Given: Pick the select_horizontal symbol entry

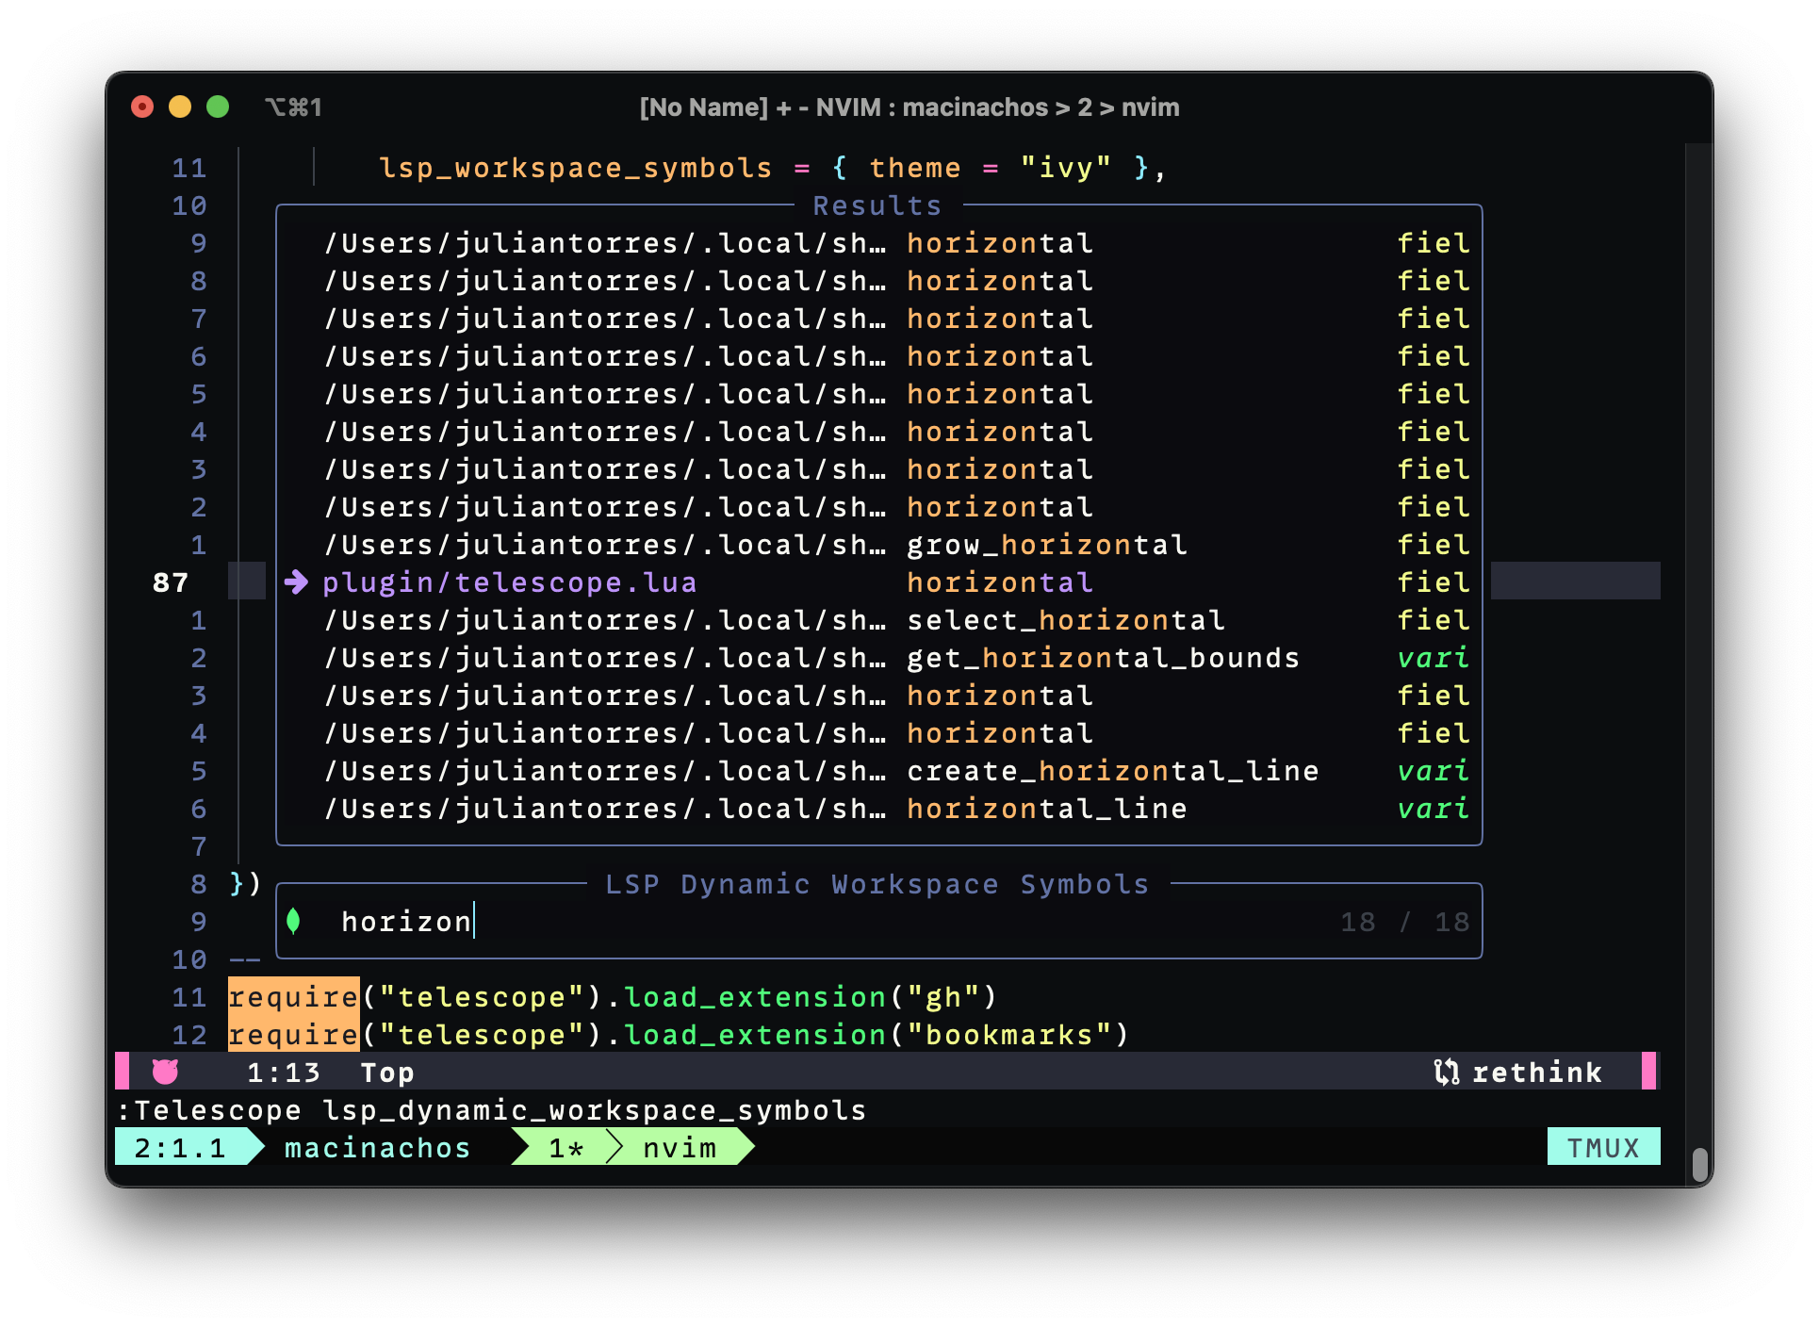Looking at the screenshot, I should point(1065,620).
